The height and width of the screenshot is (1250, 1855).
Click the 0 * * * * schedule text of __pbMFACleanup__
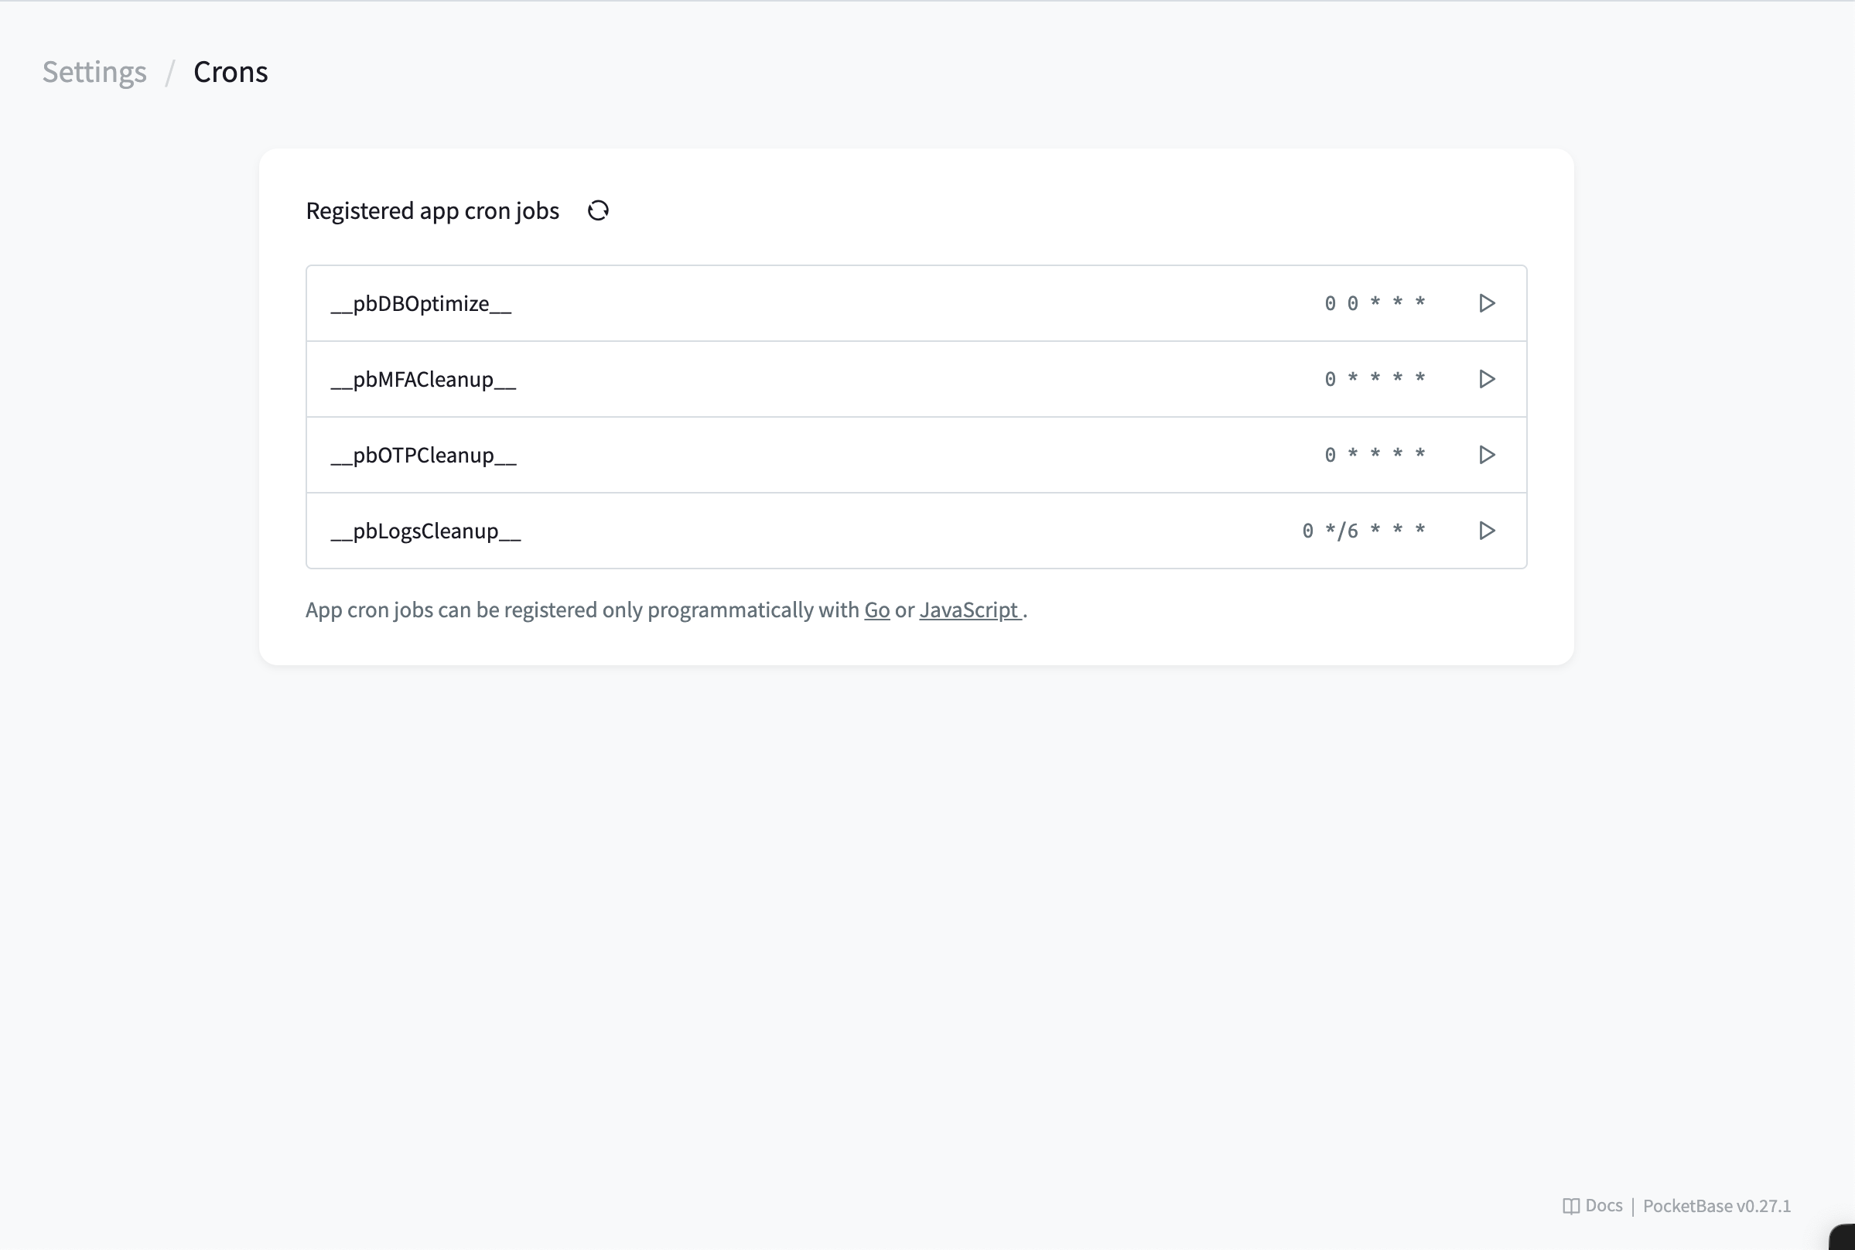[x=1375, y=379]
